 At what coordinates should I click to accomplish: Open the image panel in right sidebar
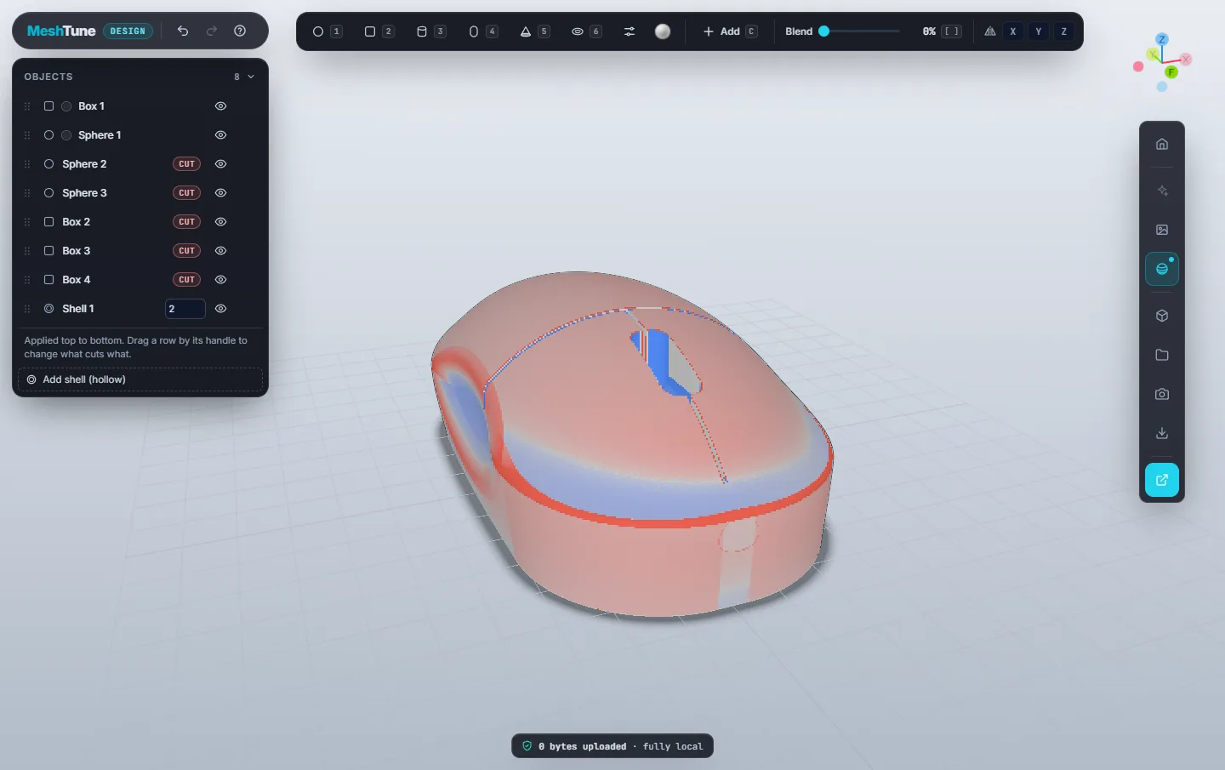point(1162,230)
